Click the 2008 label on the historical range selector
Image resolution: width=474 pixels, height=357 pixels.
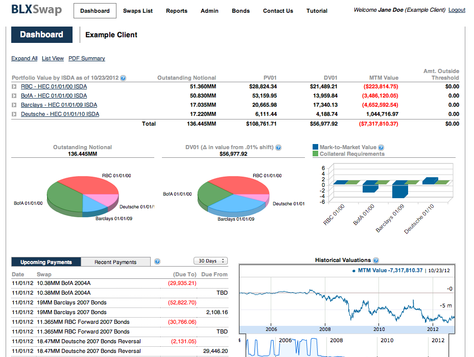tap(337, 340)
